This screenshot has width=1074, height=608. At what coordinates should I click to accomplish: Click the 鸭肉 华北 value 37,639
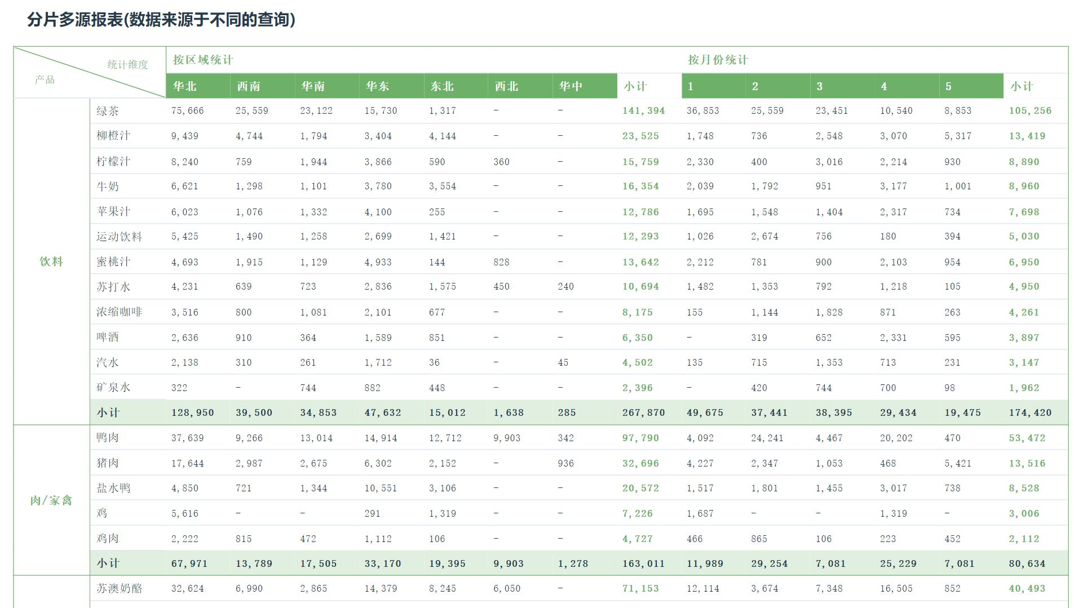click(x=188, y=438)
